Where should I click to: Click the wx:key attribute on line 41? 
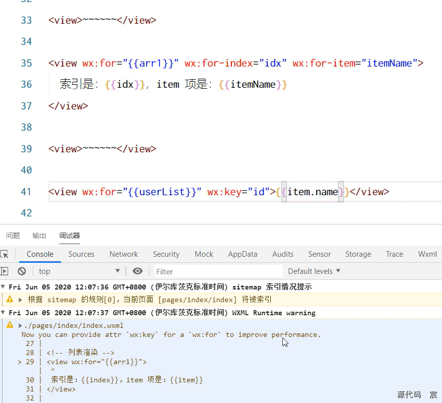(224, 192)
